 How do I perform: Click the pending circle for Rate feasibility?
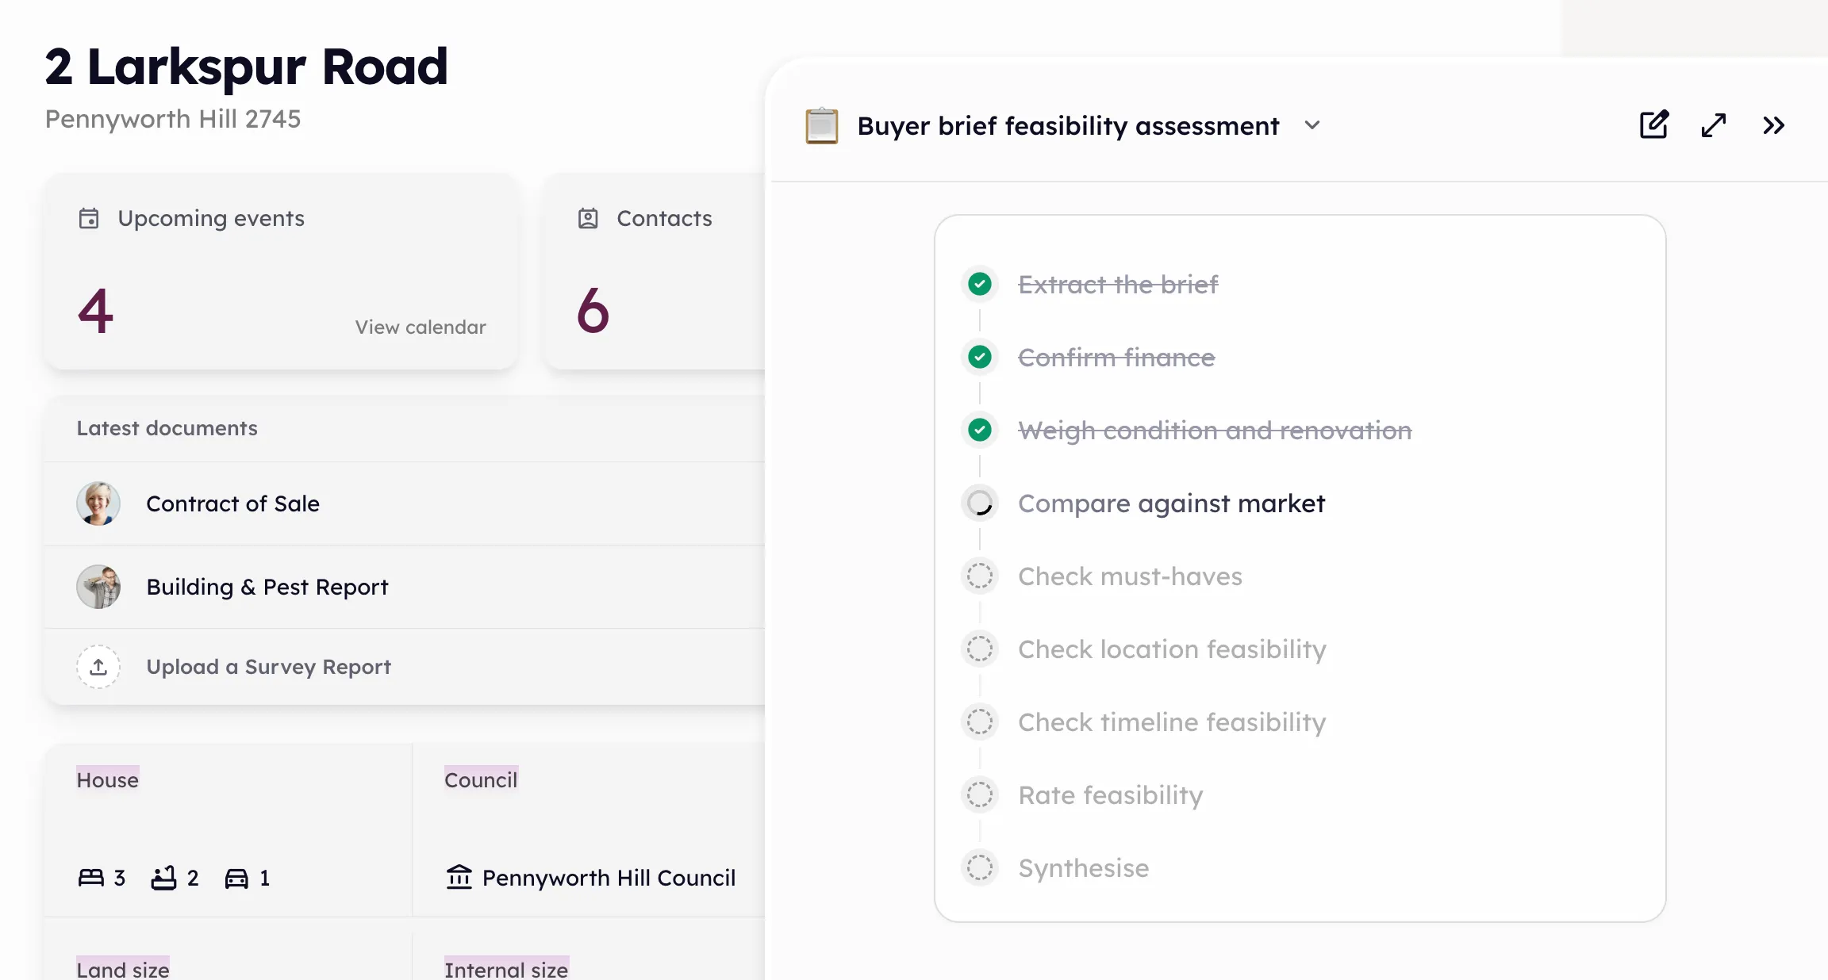tap(980, 794)
